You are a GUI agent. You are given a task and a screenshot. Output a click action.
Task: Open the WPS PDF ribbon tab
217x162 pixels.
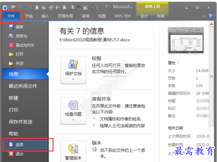coord(123,16)
